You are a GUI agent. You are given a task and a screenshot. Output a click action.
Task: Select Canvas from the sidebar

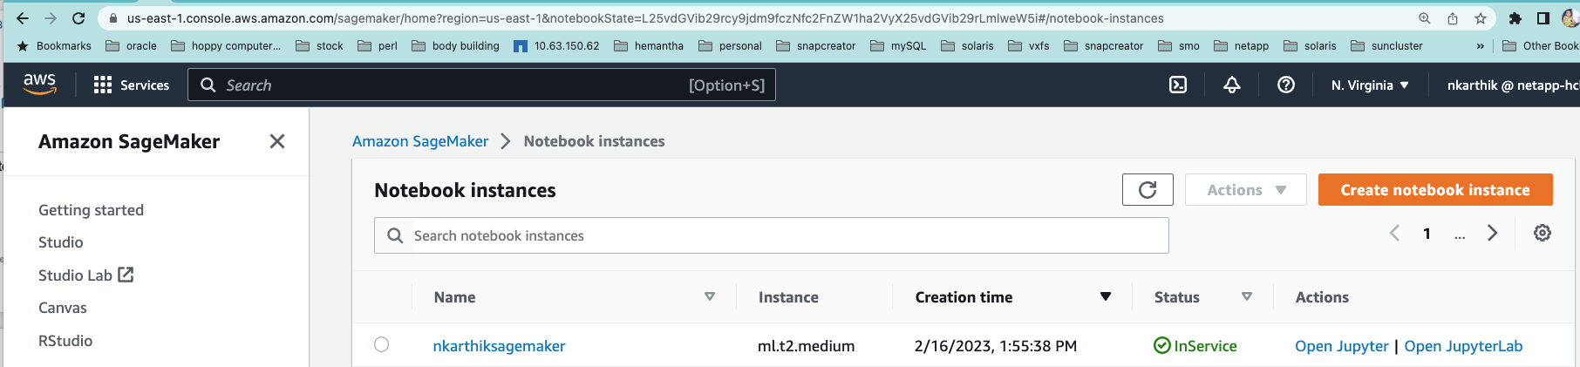63,308
